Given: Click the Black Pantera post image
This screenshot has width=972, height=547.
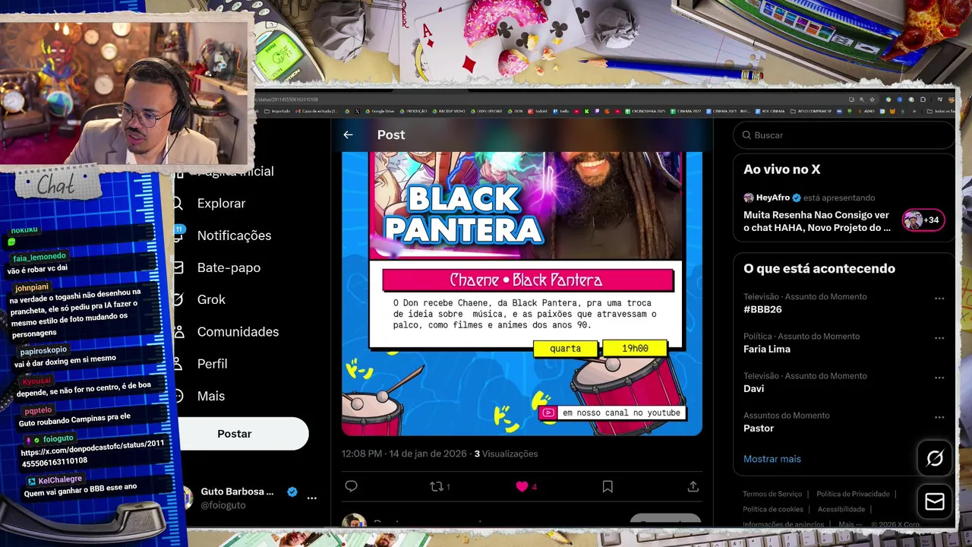Looking at the screenshot, I should tap(522, 293).
